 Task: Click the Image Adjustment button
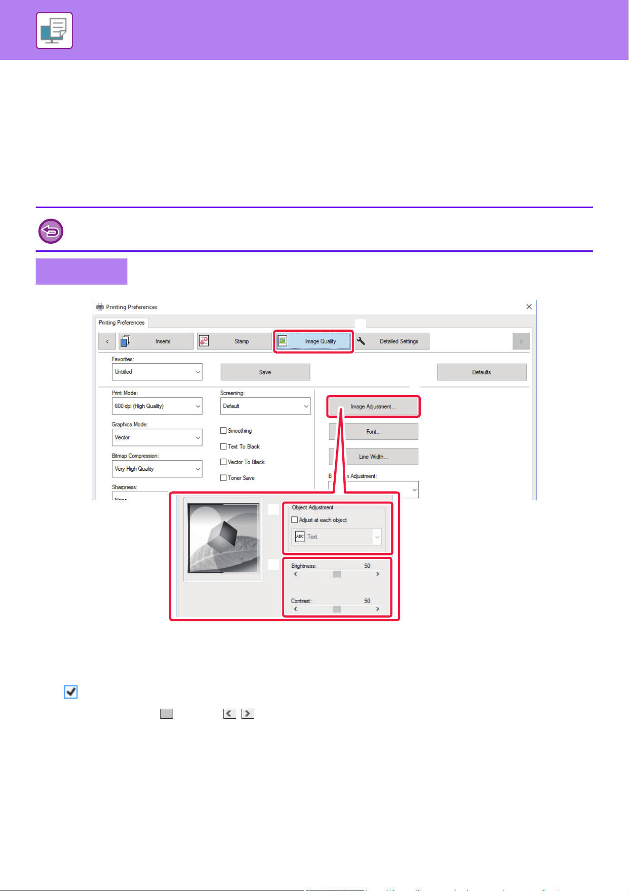click(x=373, y=406)
